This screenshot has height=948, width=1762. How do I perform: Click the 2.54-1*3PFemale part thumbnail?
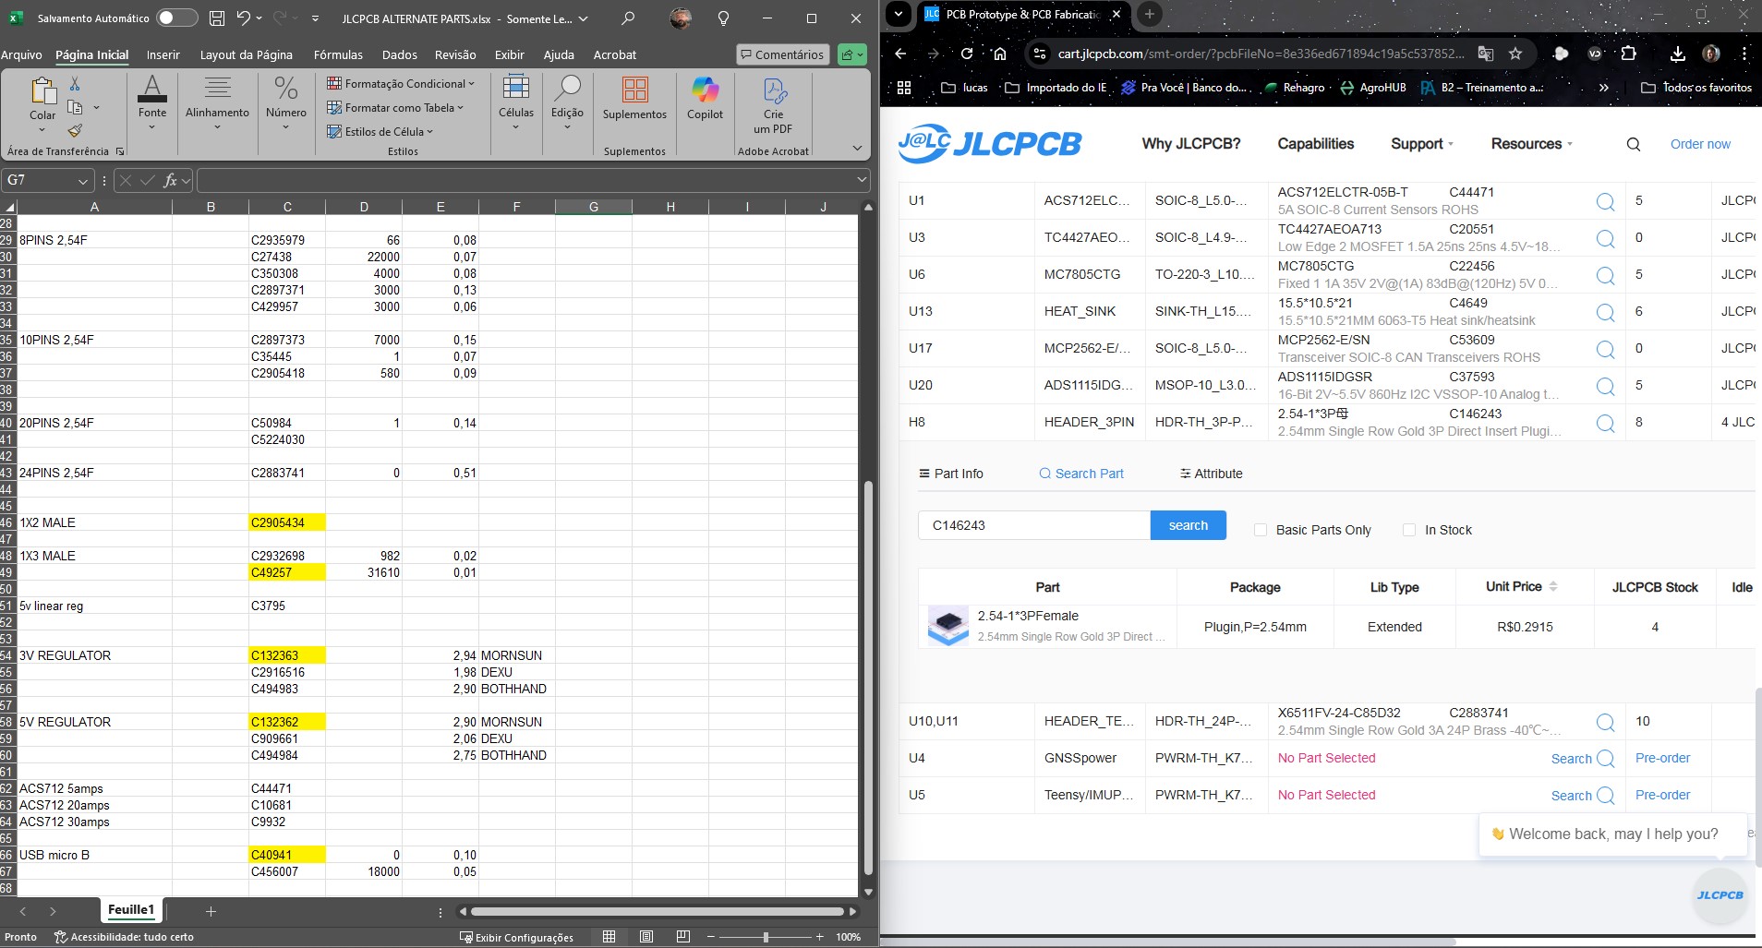coord(947,626)
